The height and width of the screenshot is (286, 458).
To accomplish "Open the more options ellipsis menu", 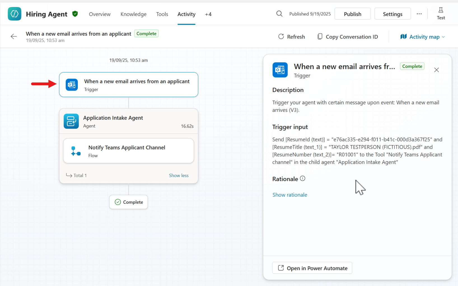I will [419, 14].
